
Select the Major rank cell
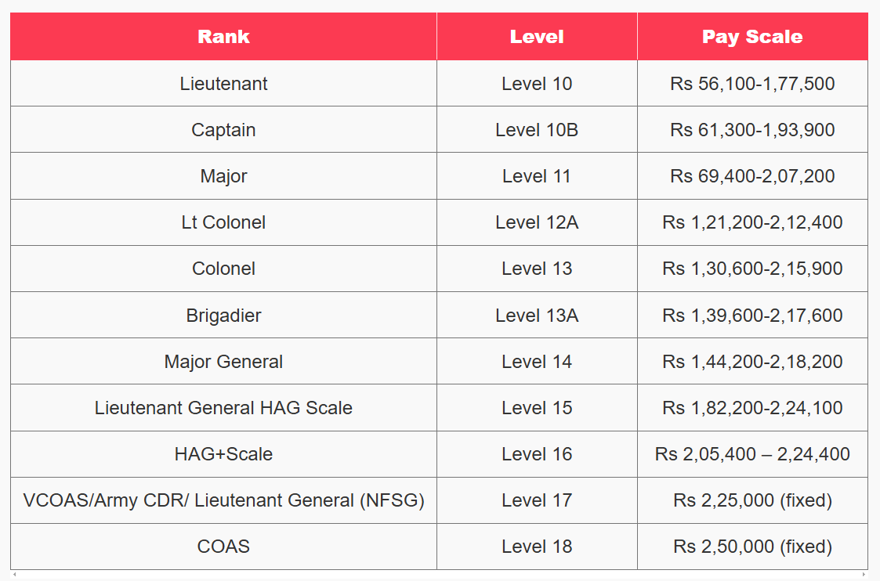point(223,176)
